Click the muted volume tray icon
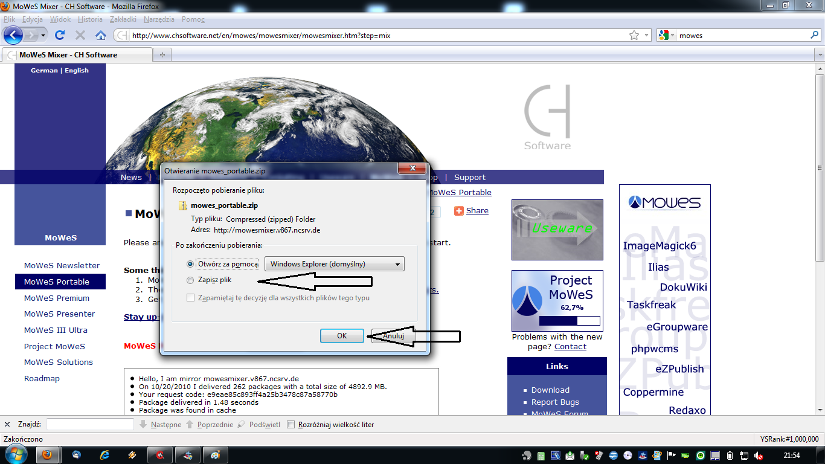This screenshot has height=464, width=825. coord(759,456)
